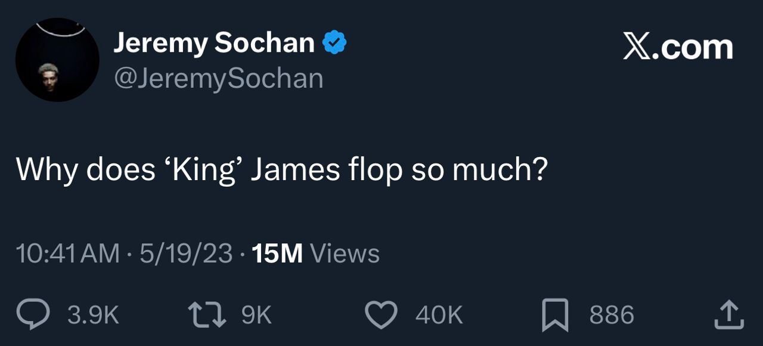Click the blue verified checkmark badge
The width and height of the screenshot is (763, 346).
(334, 43)
